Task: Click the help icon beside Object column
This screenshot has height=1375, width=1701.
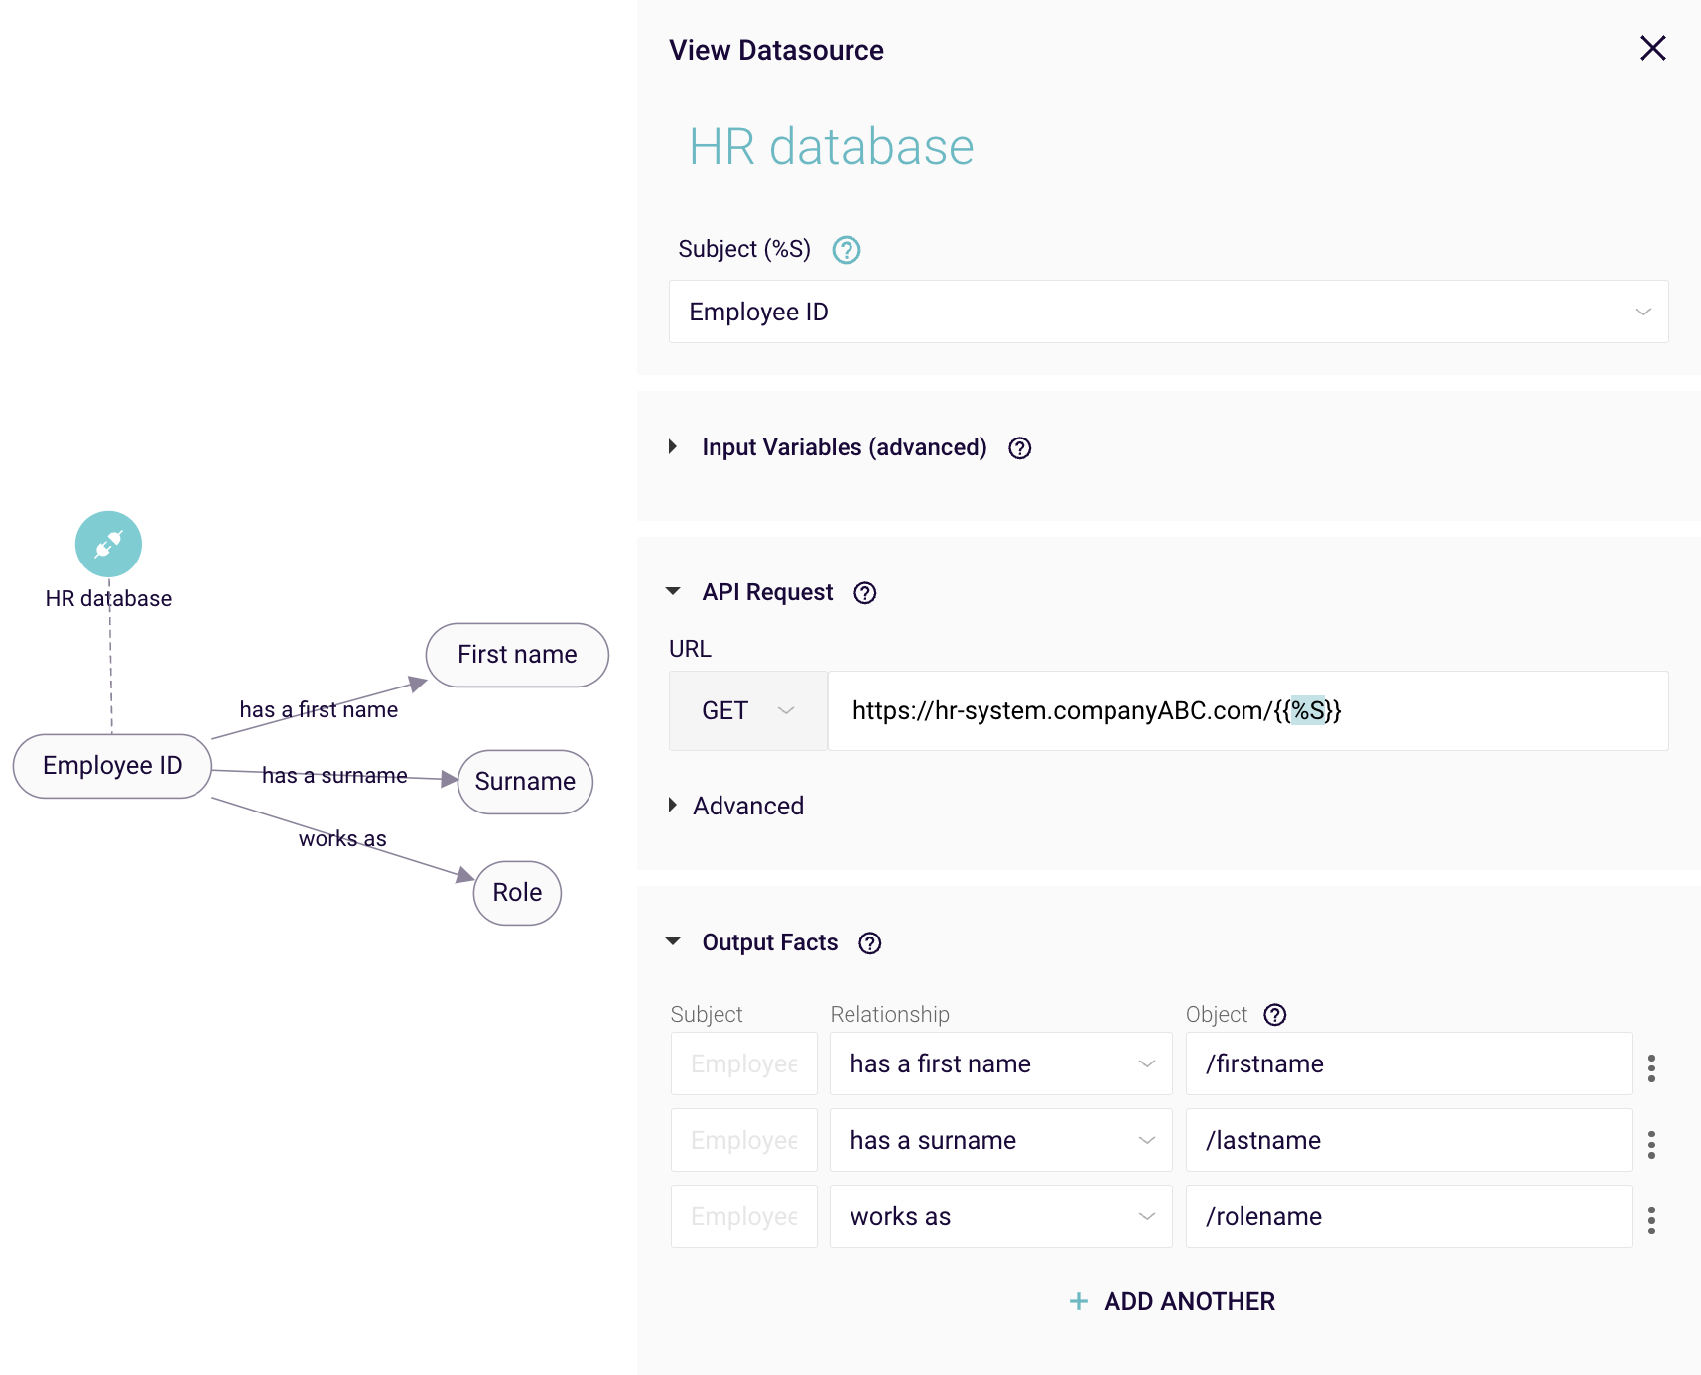Action: pos(1274,1015)
